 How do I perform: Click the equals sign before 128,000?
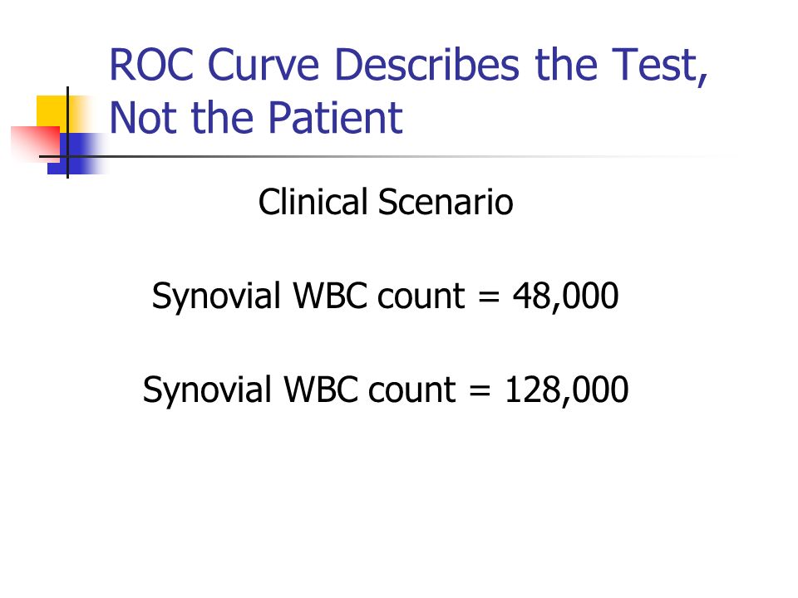point(480,390)
